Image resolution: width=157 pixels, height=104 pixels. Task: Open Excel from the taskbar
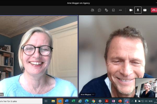73,101
